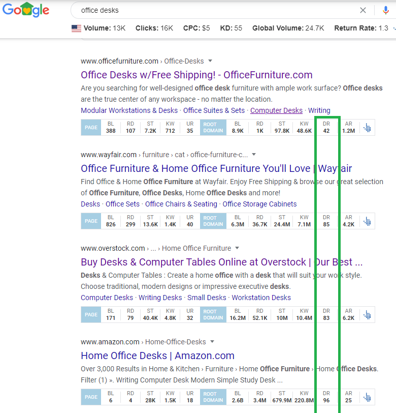Image resolution: width=396 pixels, height=413 pixels.
Task: Click PAGE label in wayfair.com metrics bar
Action: pyautogui.click(x=91, y=221)
